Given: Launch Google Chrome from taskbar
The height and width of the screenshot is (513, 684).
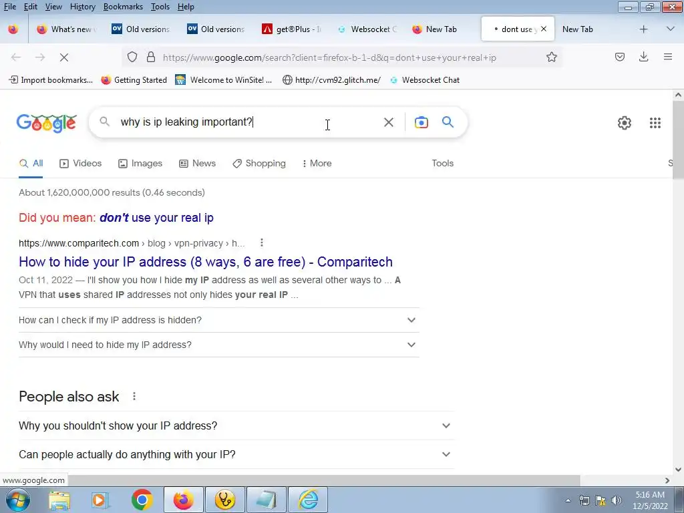Looking at the screenshot, I should click(142, 500).
